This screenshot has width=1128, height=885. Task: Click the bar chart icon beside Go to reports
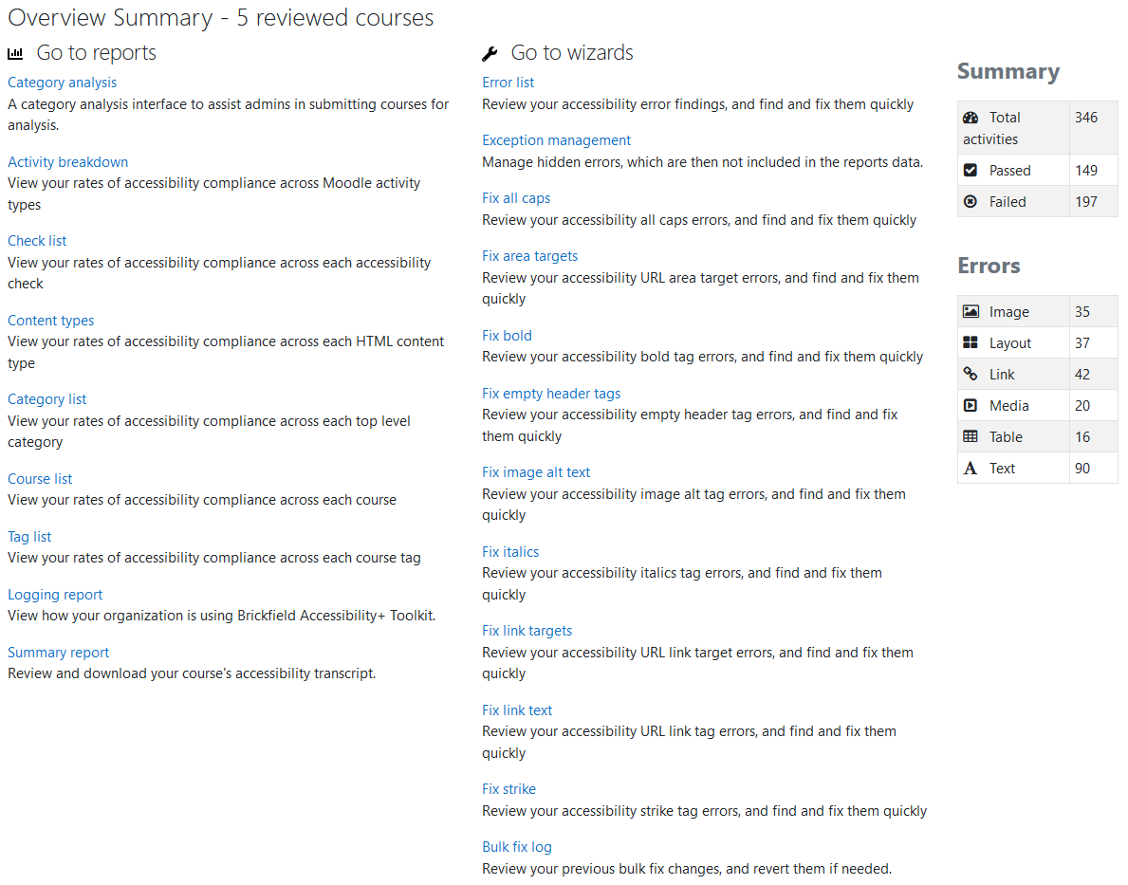pyautogui.click(x=15, y=53)
